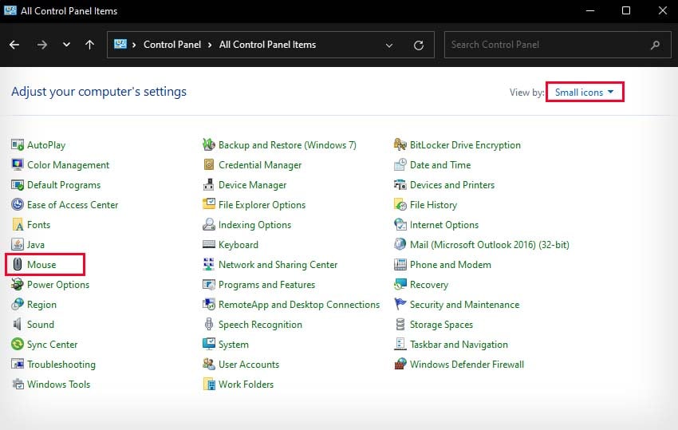Image resolution: width=678 pixels, height=430 pixels.
Task: Click the Java icon
Action: point(18,244)
